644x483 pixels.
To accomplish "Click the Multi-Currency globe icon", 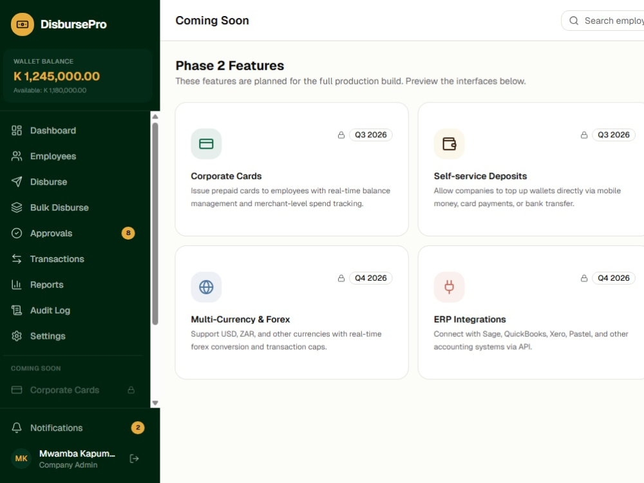I will click(x=206, y=287).
